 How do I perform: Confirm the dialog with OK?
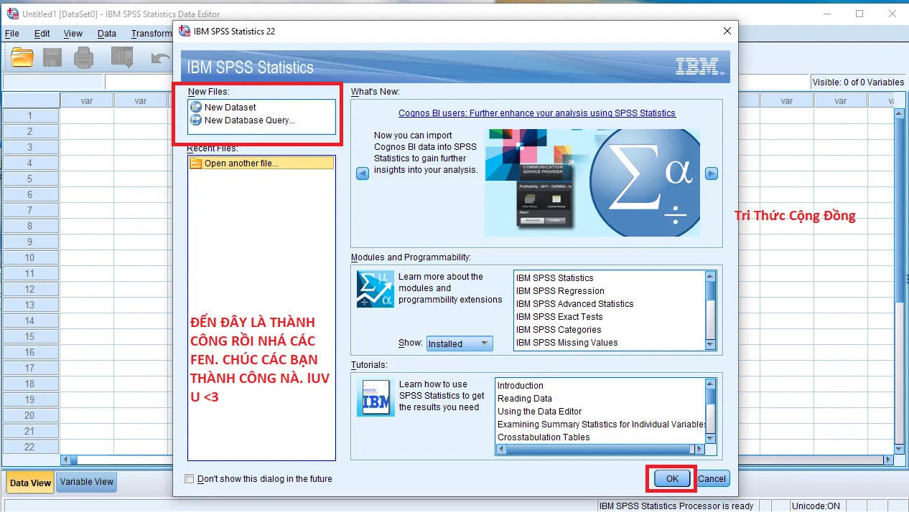[671, 478]
